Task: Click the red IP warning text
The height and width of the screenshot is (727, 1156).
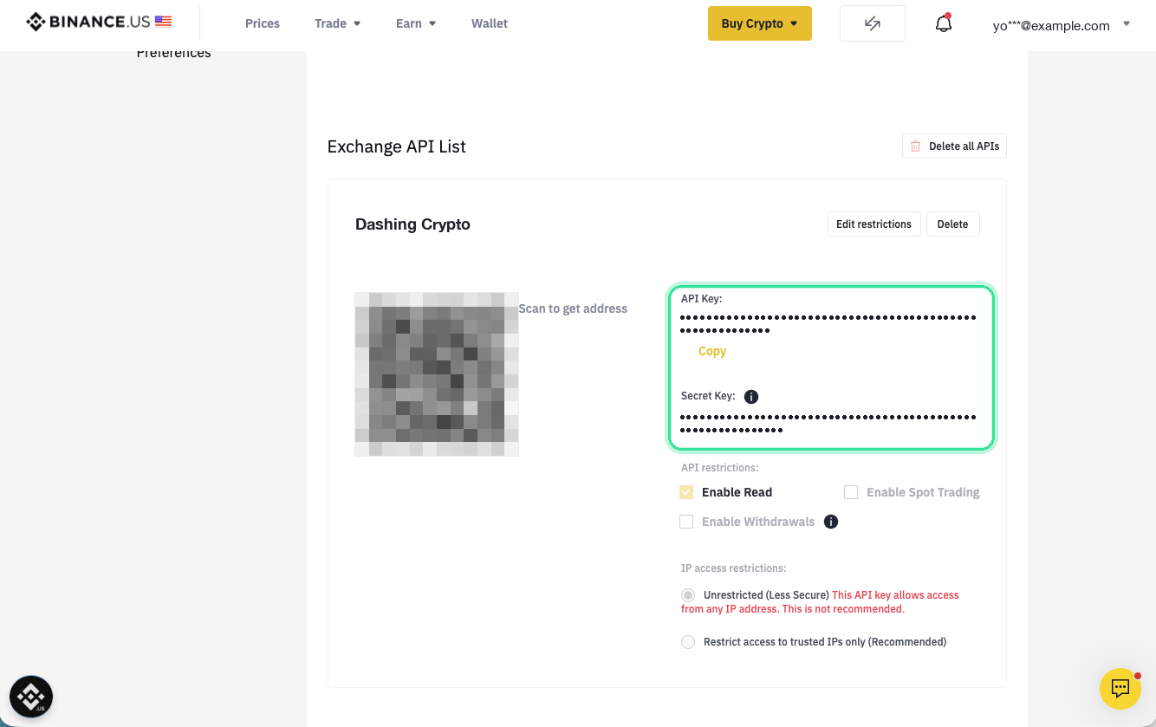Action: tap(820, 602)
